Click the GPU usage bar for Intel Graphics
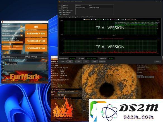The width and height of the screenshot is (163, 122). 68,93
